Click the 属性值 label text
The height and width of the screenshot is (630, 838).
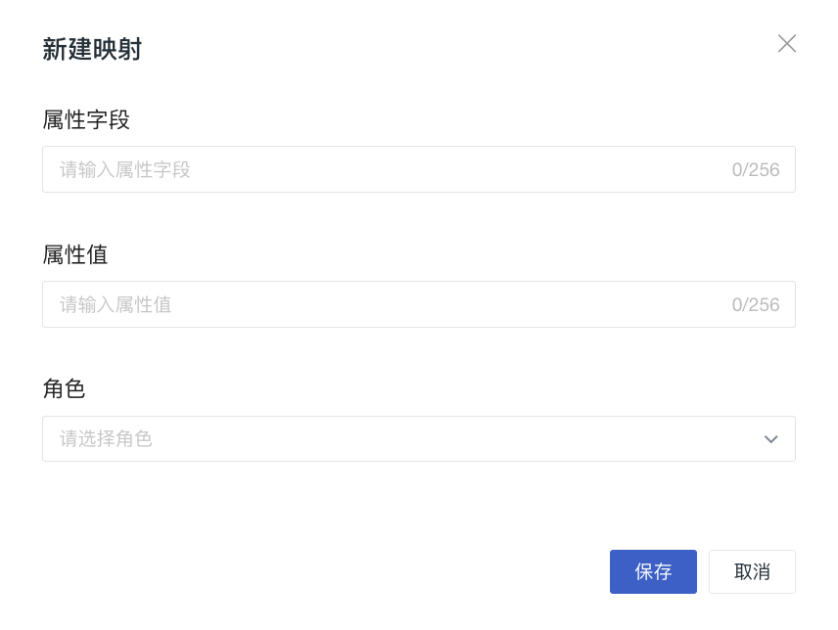[75, 254]
